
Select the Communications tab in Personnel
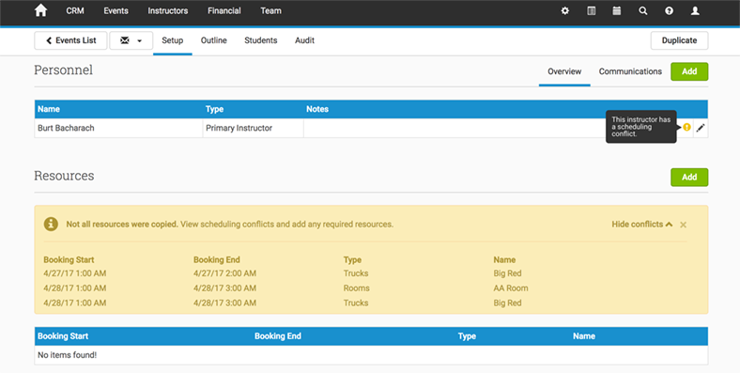tap(630, 71)
